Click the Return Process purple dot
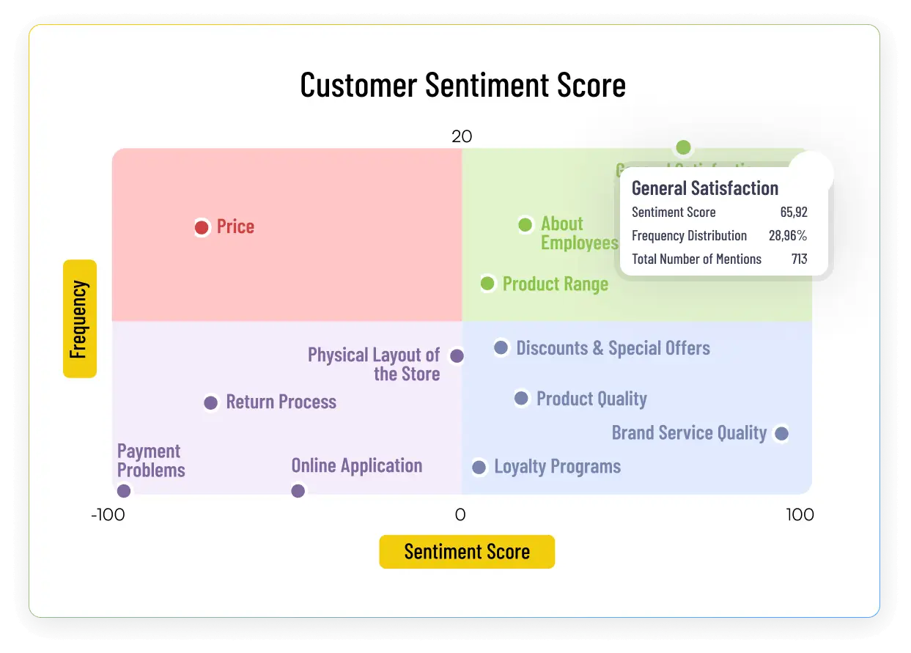Image resolution: width=911 pixels, height=653 pixels. (x=211, y=402)
